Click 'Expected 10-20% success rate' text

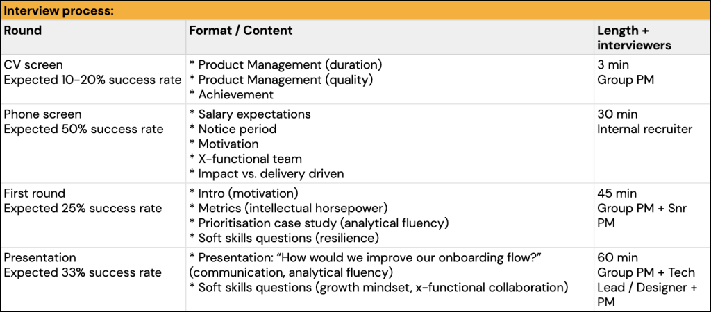tap(92, 80)
